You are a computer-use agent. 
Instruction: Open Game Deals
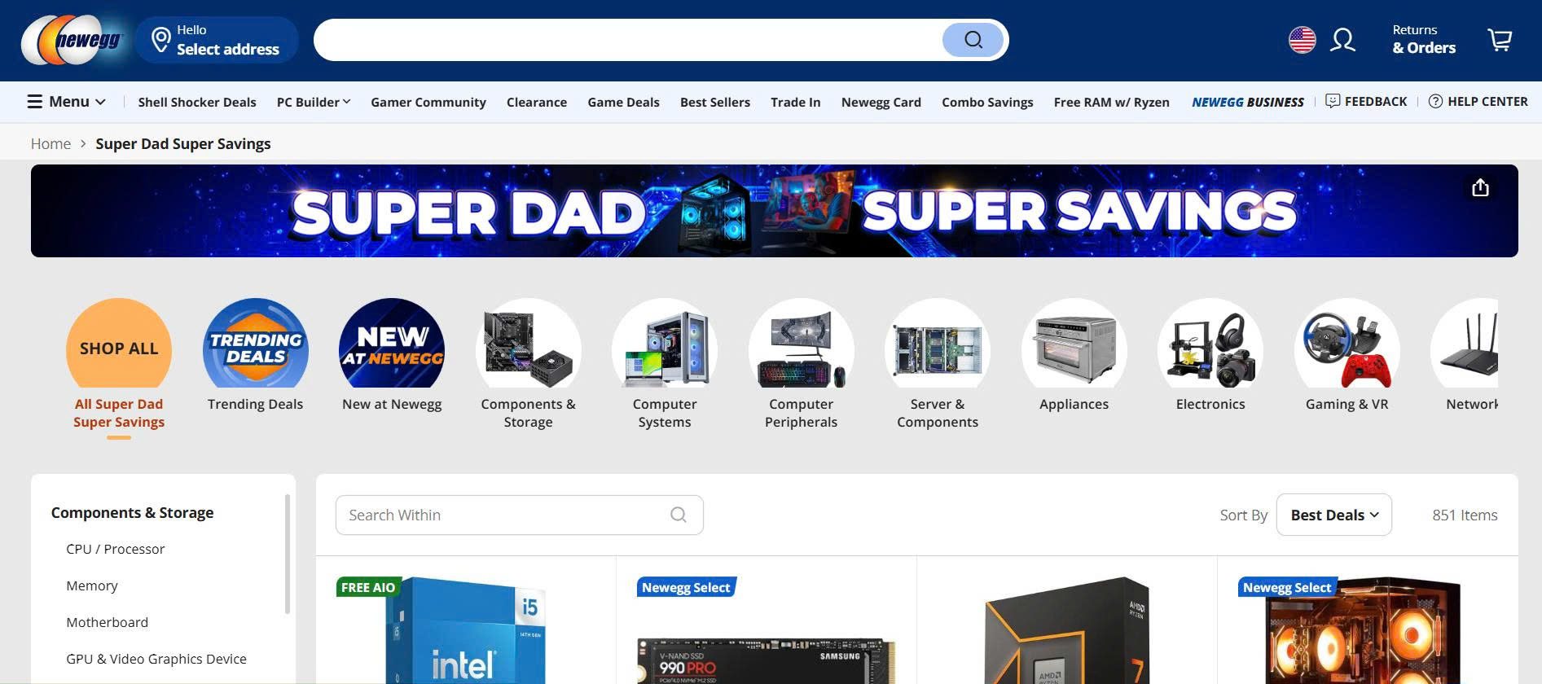(624, 102)
